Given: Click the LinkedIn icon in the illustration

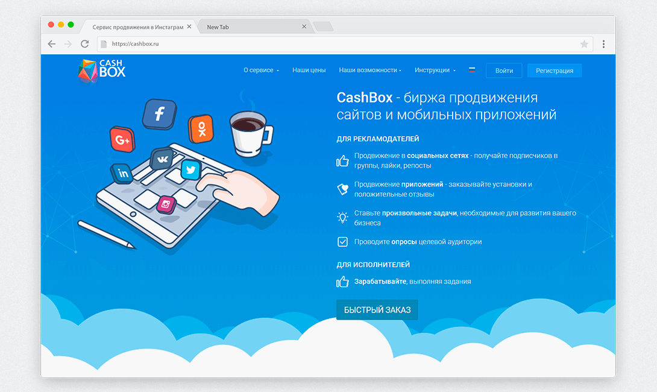Looking at the screenshot, I should (x=122, y=172).
